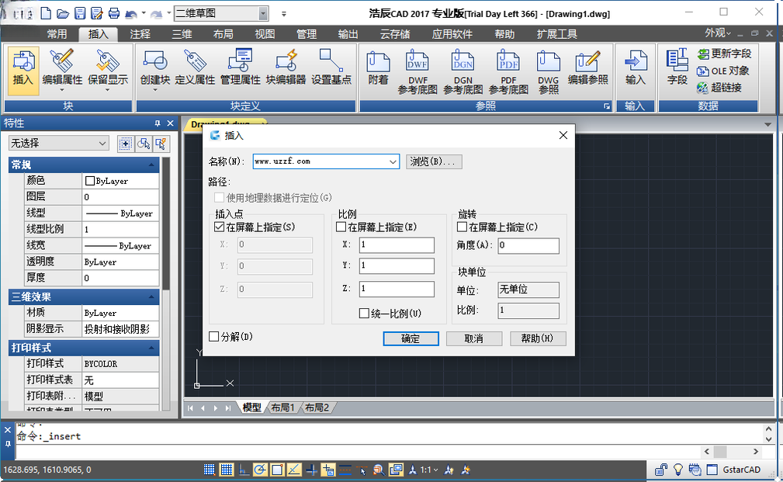Screen dimensions: 783x482
Task: Open the block name dropdown
Action: 393,161
